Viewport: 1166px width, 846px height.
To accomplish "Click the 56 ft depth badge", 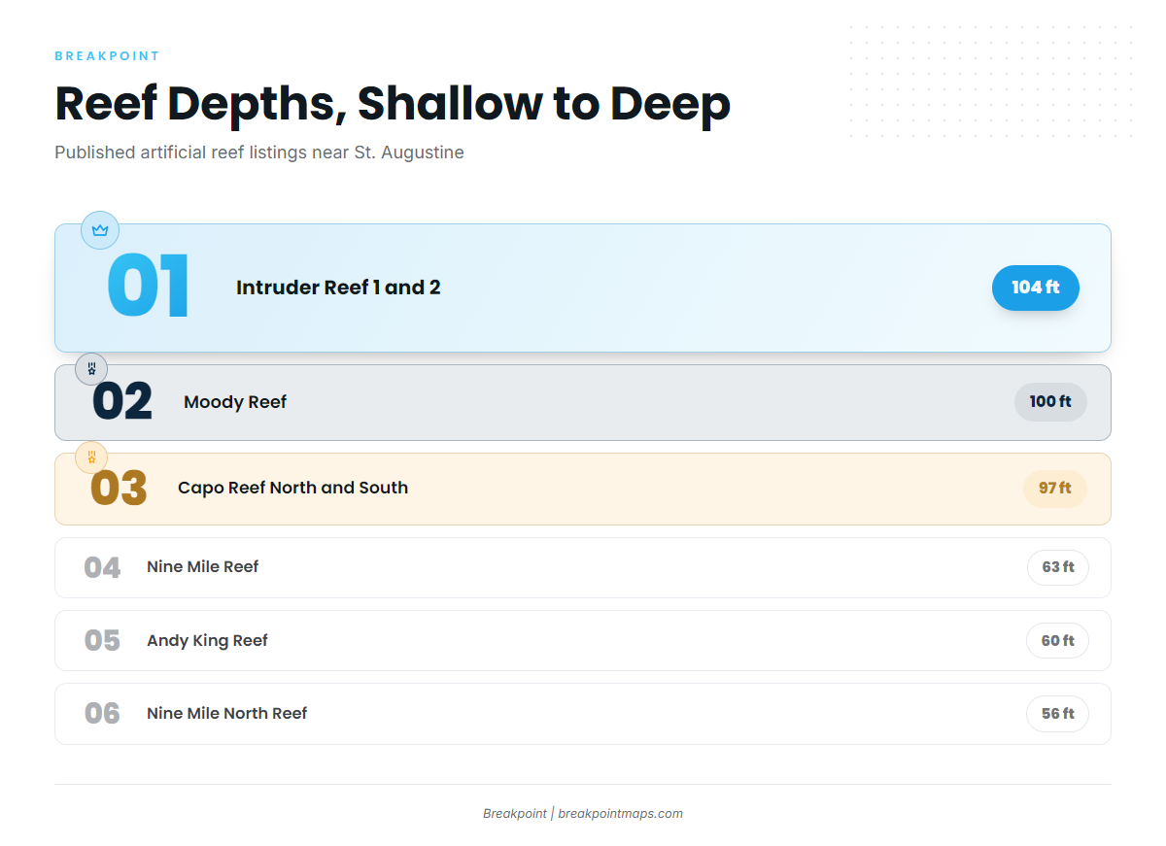I will (x=1058, y=714).
